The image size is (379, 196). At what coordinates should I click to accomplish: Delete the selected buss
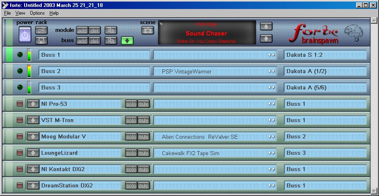94,40
